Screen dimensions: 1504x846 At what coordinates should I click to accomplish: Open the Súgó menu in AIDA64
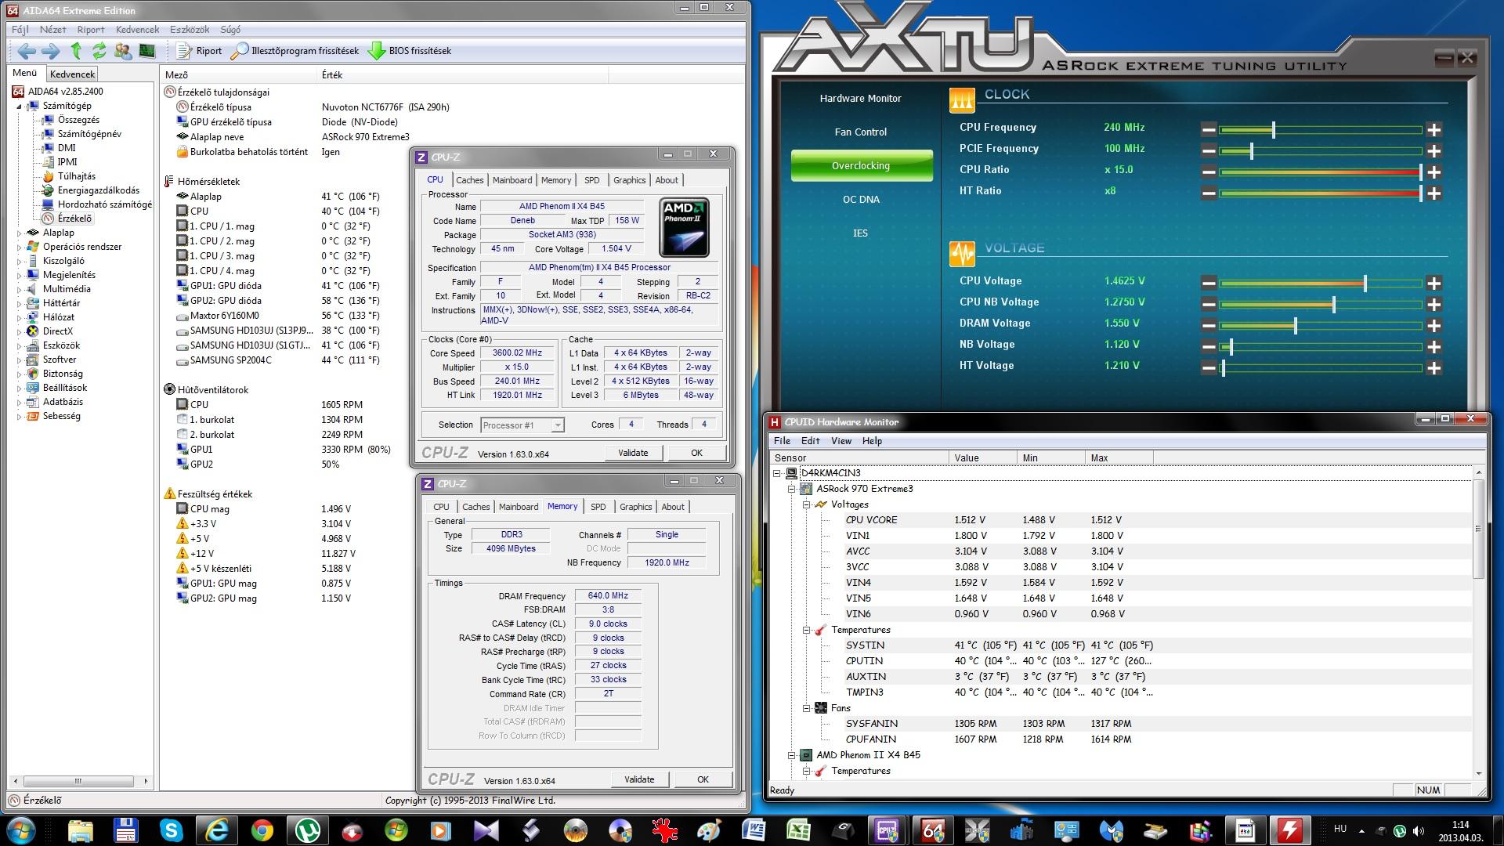coord(230,30)
